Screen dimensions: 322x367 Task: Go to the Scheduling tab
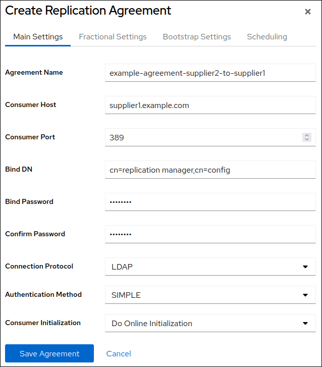pos(266,37)
